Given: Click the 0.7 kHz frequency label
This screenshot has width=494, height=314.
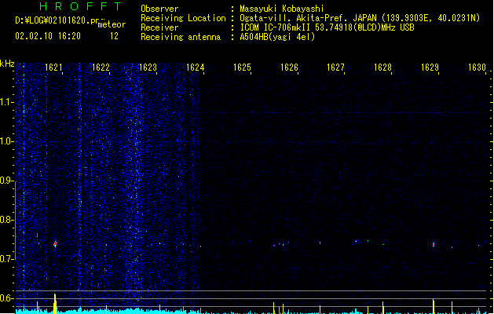Looking at the screenshot, I should 6,259.
